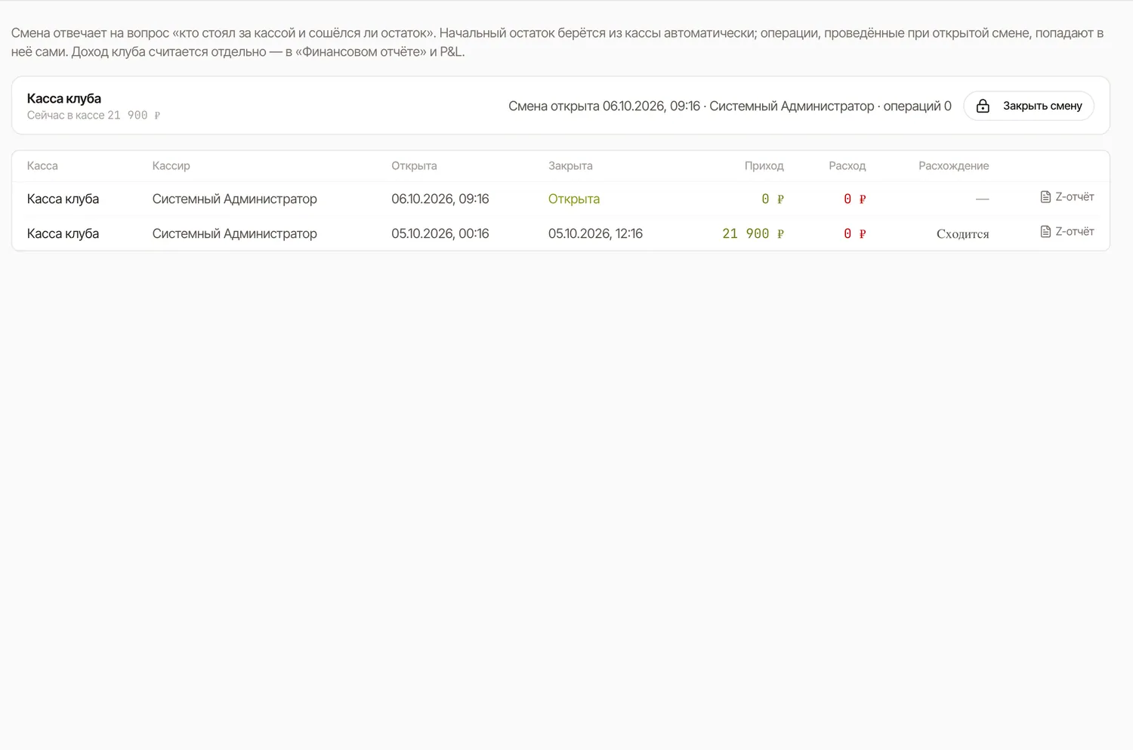Click «Системный Администратор» in the 05.10.2026 shift row
The image size is (1133, 750).
(x=235, y=234)
